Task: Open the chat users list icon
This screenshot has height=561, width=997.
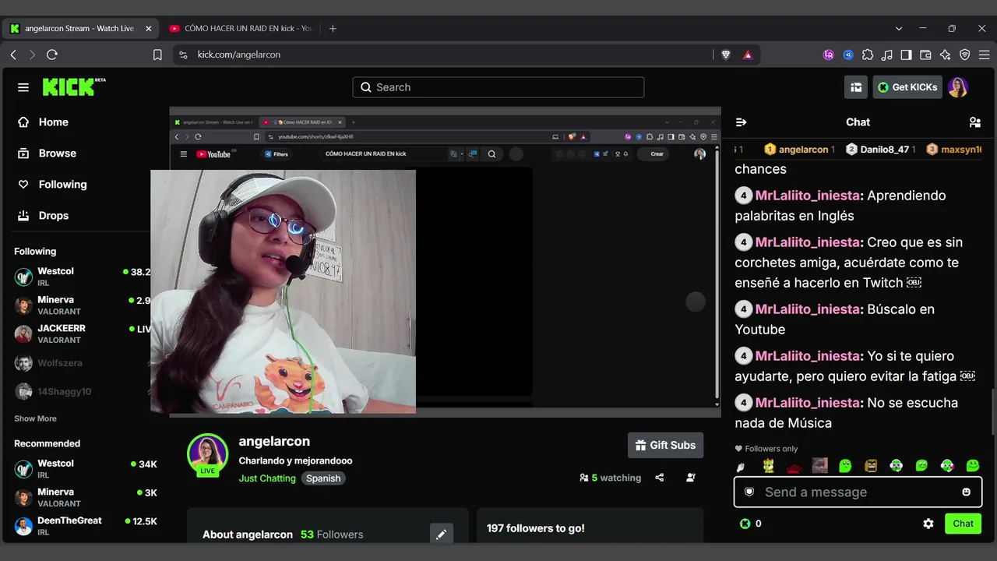Action: point(974,122)
